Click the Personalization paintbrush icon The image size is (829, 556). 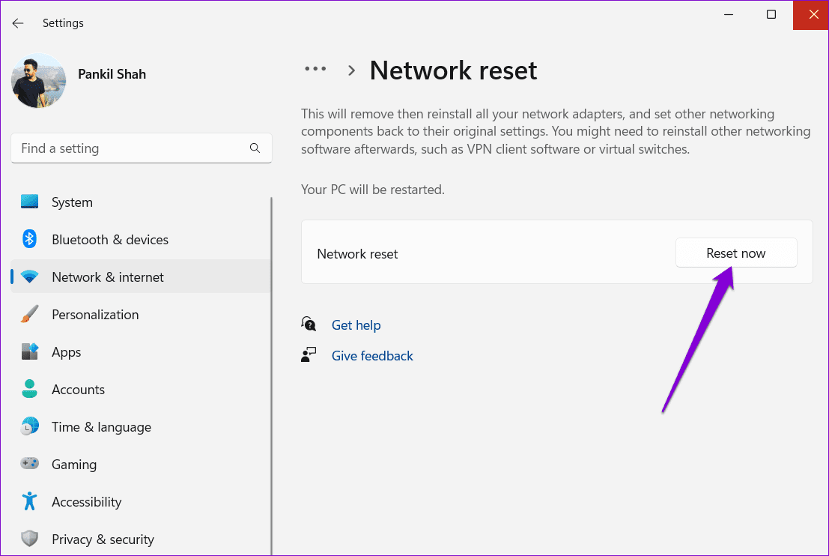pos(29,315)
